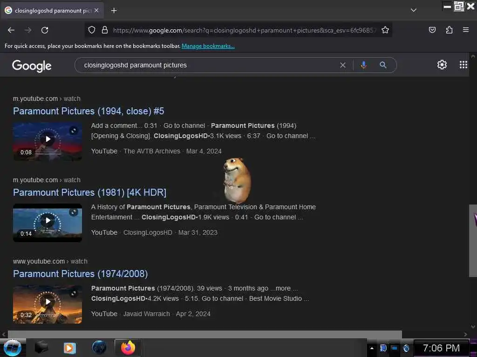The height and width of the screenshot is (357, 477).
Task: Play the 0:32 video thumbnail
Action: pos(48,304)
